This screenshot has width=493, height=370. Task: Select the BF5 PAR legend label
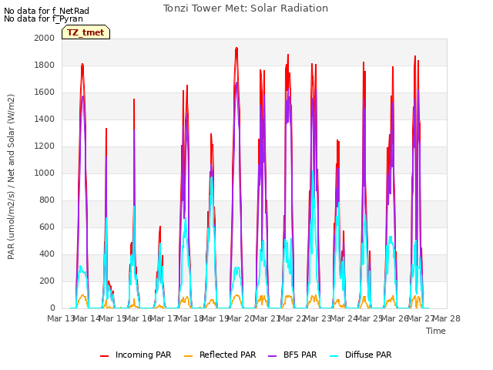(x=300, y=355)
